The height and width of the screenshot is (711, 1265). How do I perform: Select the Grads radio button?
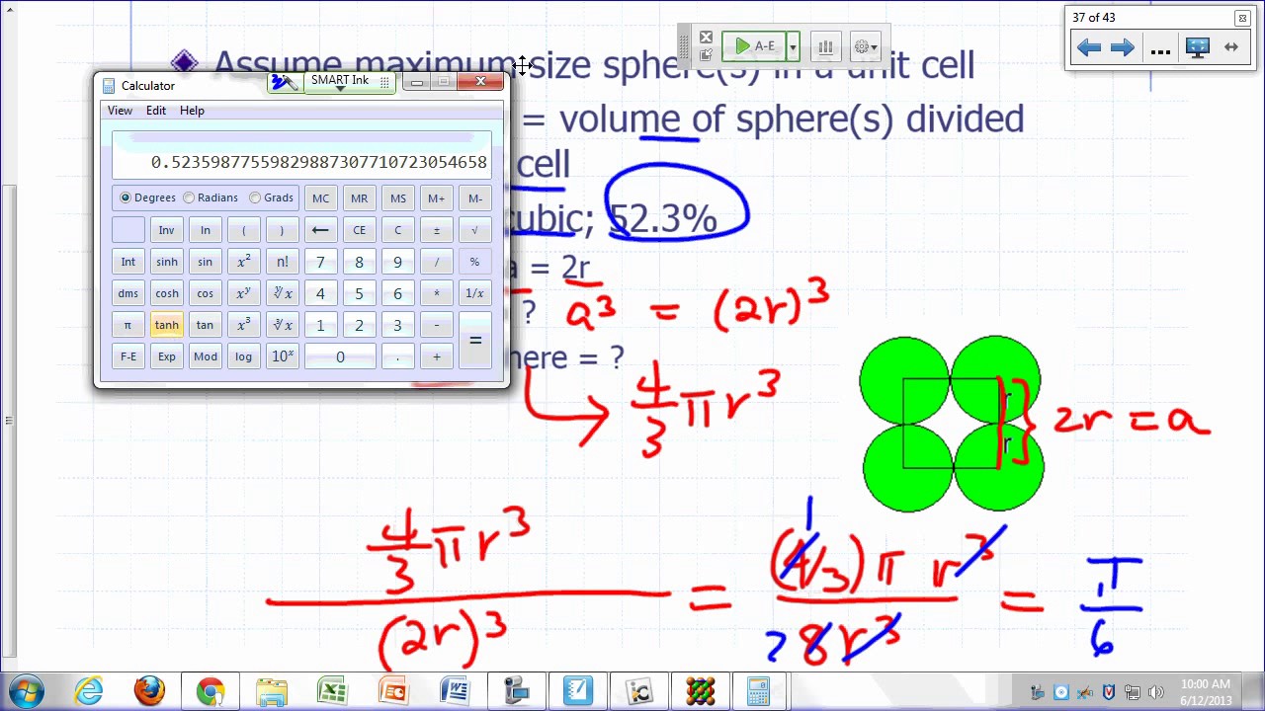point(255,197)
